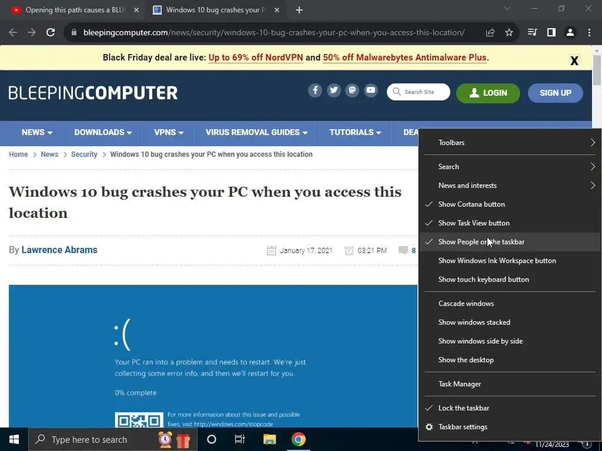Click the comments bubble icon
Screen dimensions: 602x451
click(403, 250)
